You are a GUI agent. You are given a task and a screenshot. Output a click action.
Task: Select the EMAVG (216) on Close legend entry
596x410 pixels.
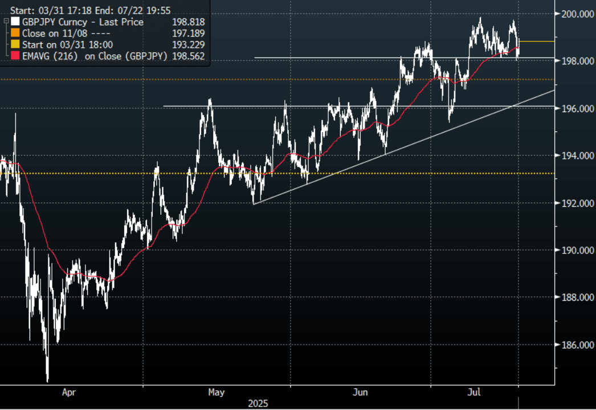[95, 56]
